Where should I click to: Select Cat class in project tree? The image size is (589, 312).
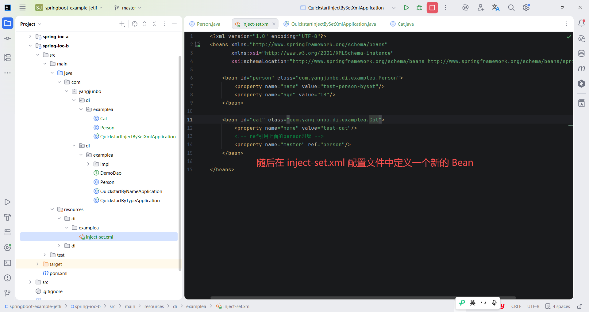point(100,118)
